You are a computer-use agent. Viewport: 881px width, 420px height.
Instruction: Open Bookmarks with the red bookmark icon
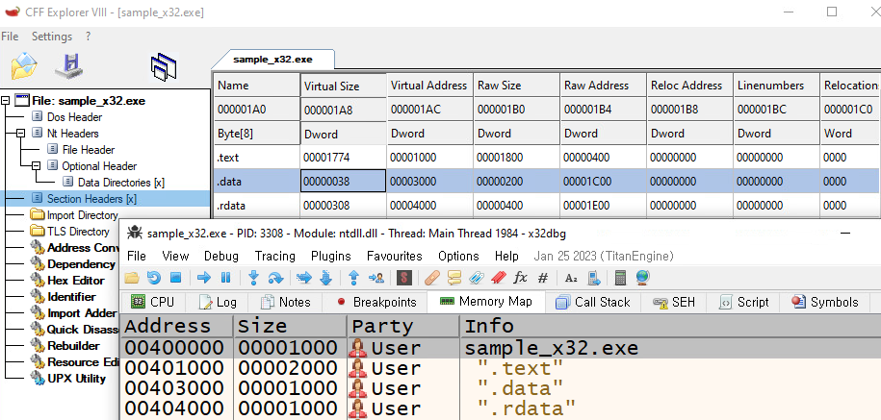(499, 278)
